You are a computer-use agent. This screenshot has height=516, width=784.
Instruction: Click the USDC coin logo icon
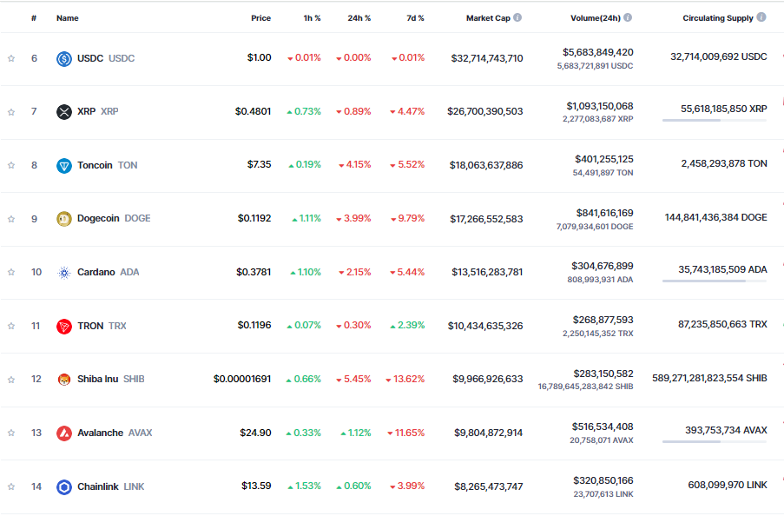click(x=63, y=58)
